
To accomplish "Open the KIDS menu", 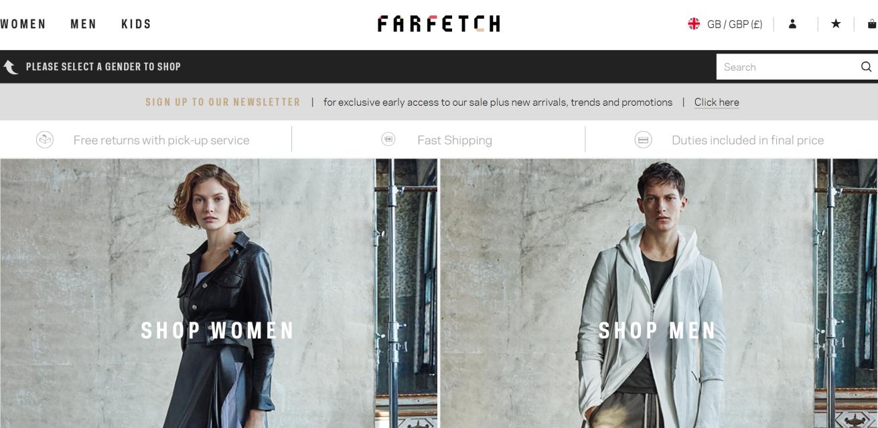I will [x=137, y=24].
